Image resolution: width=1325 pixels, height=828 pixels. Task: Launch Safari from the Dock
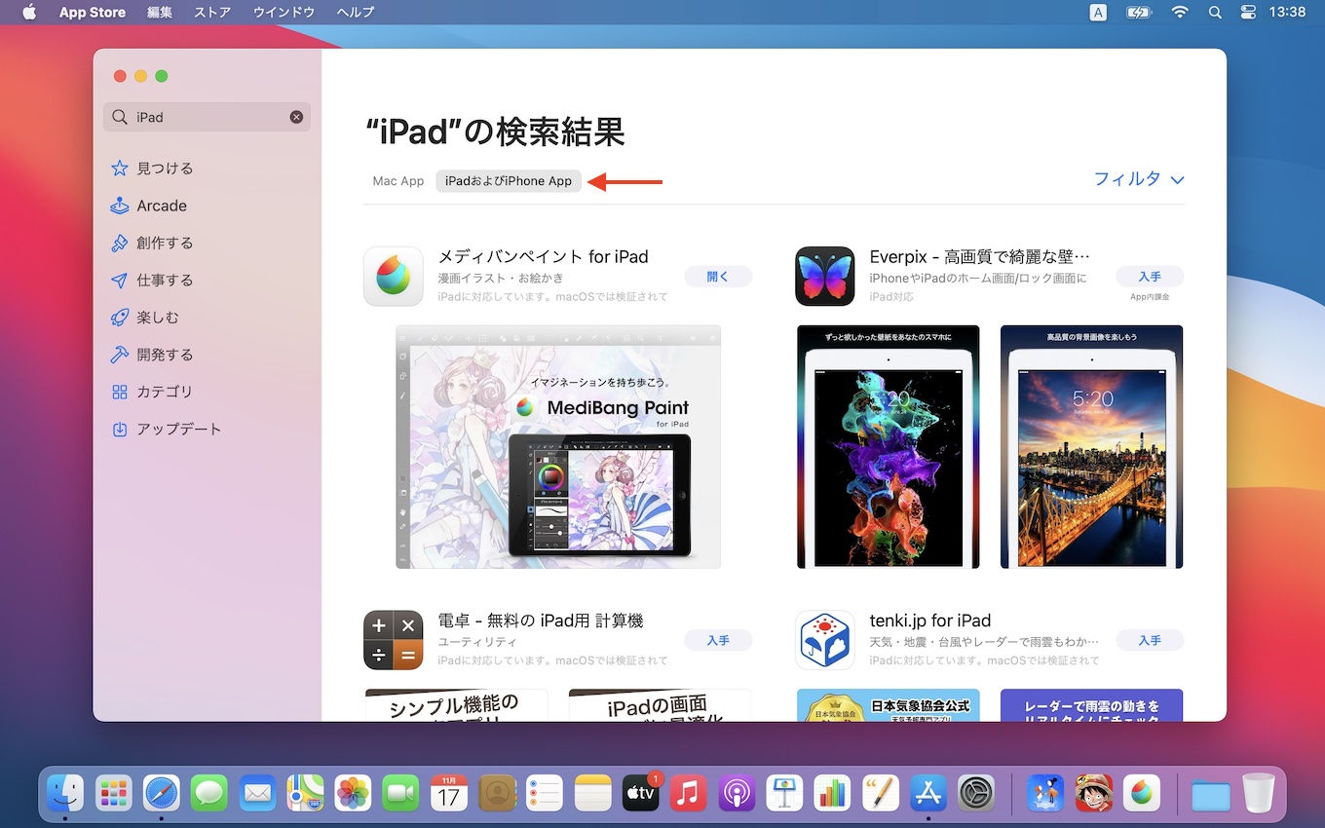162,793
